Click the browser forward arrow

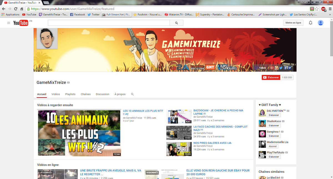(x=10, y=9)
